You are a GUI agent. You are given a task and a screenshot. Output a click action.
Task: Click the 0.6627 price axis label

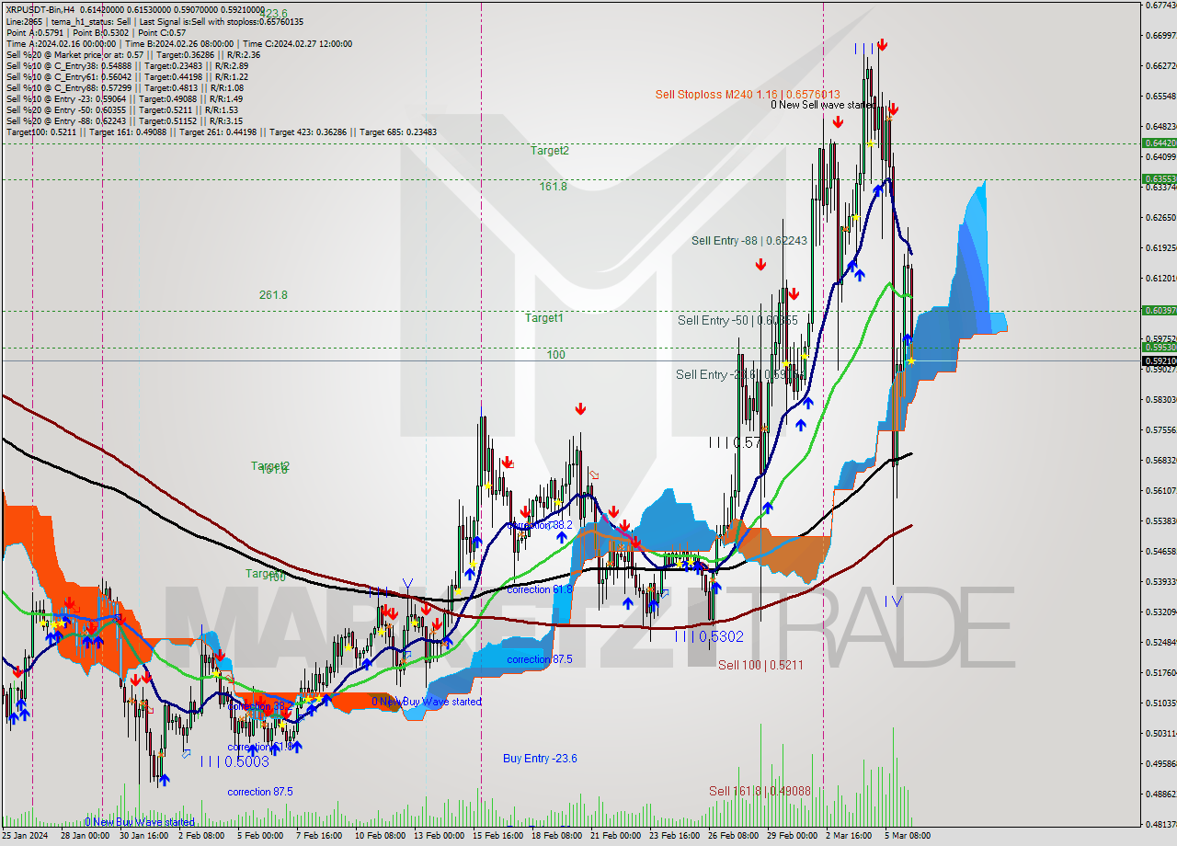point(1160,65)
